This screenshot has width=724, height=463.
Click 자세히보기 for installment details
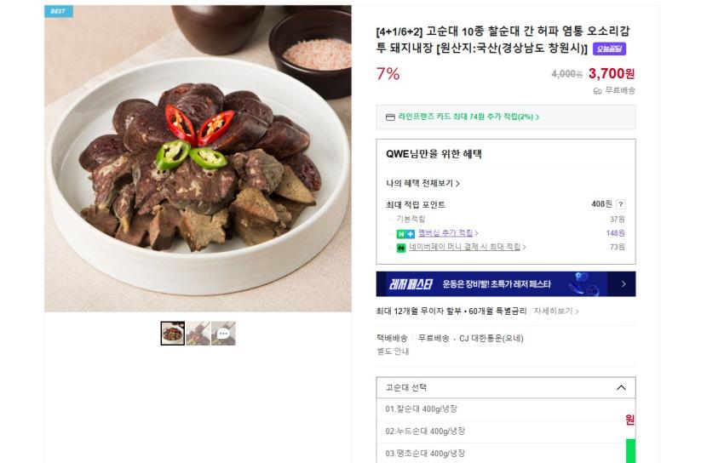click(556, 312)
